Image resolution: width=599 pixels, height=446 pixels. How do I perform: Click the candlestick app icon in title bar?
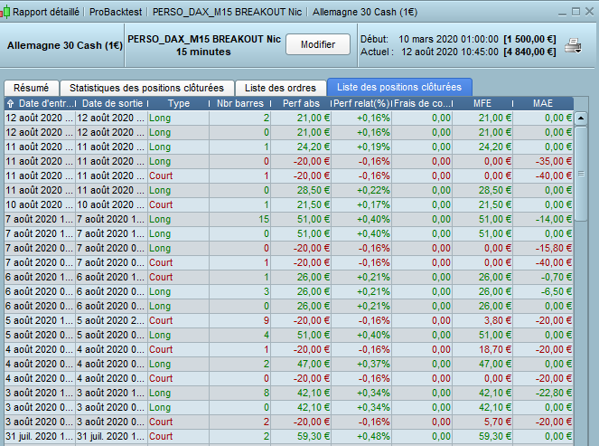point(5,13)
